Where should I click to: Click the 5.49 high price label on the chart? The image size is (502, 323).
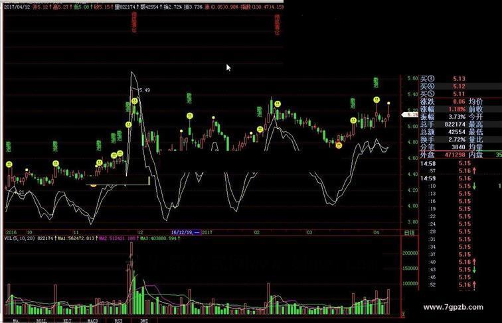pyautogui.click(x=145, y=90)
